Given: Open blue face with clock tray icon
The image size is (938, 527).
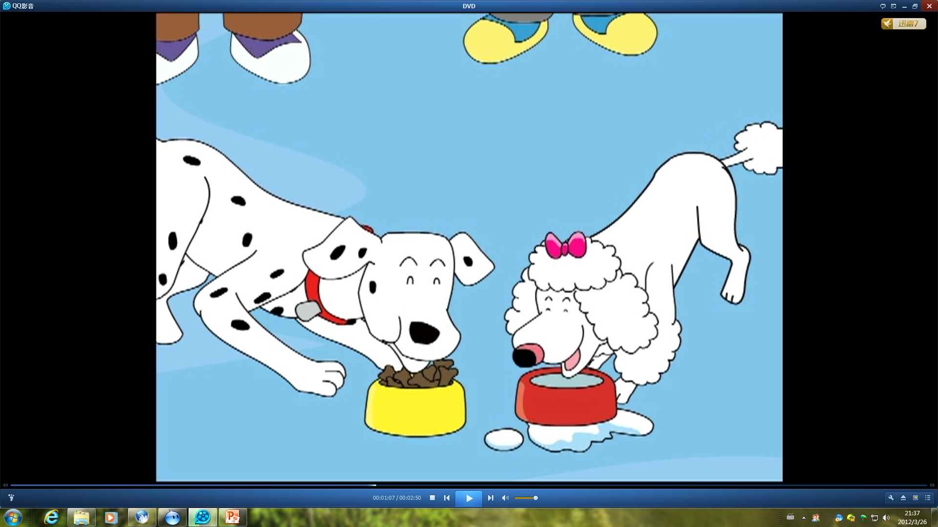Looking at the screenshot, I should [x=839, y=518].
